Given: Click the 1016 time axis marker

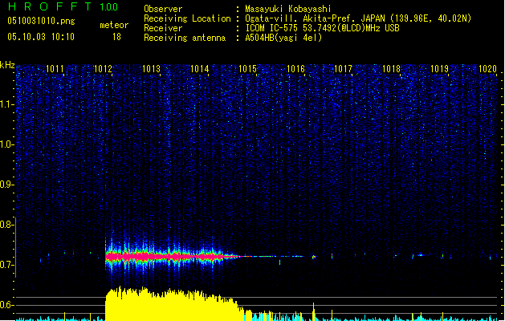Looking at the screenshot, I should click(x=295, y=69).
